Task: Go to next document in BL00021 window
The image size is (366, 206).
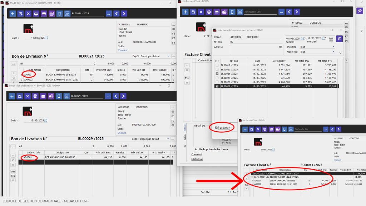Action: pos(124,14)
